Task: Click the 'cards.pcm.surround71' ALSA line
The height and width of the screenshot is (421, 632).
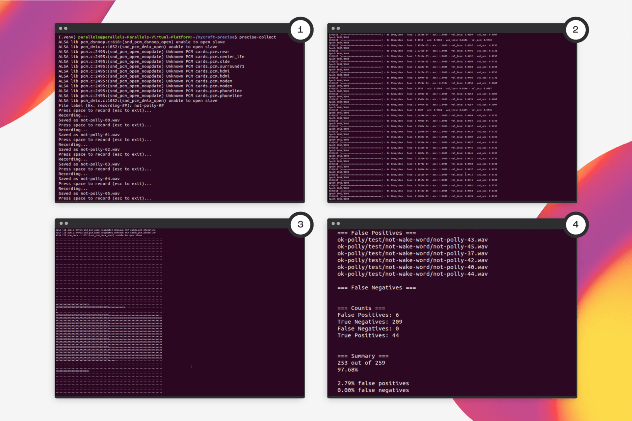Action: click(151, 66)
